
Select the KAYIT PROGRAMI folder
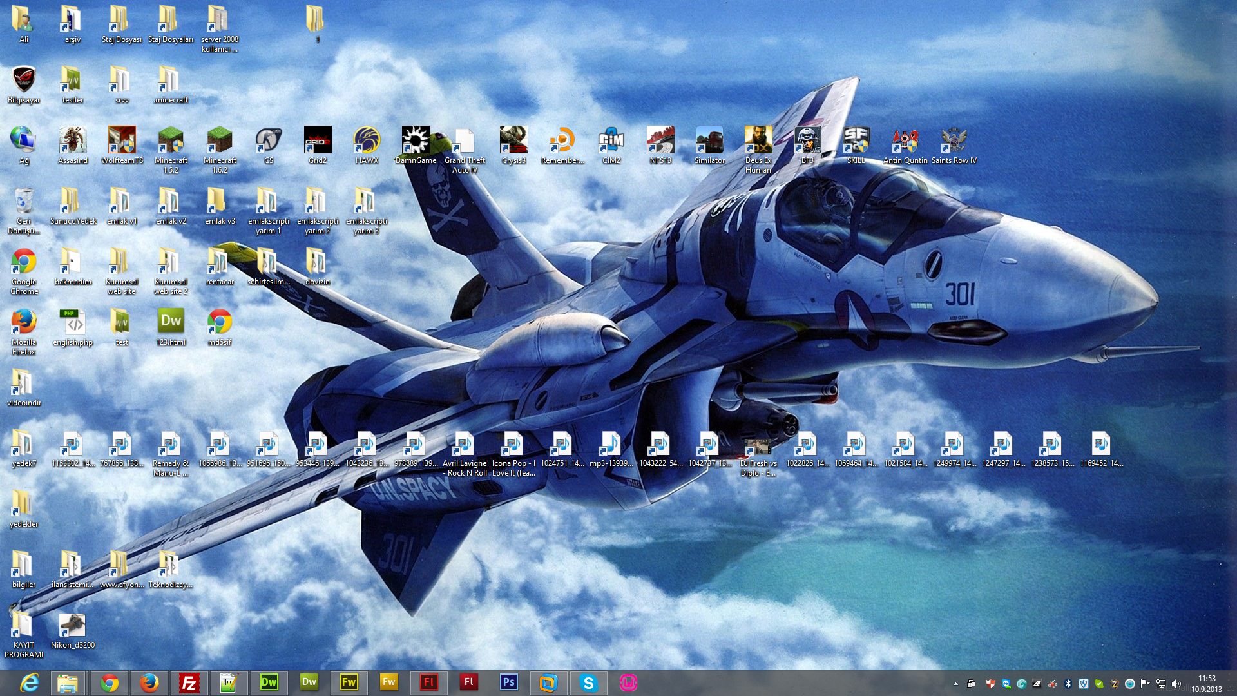[24, 635]
